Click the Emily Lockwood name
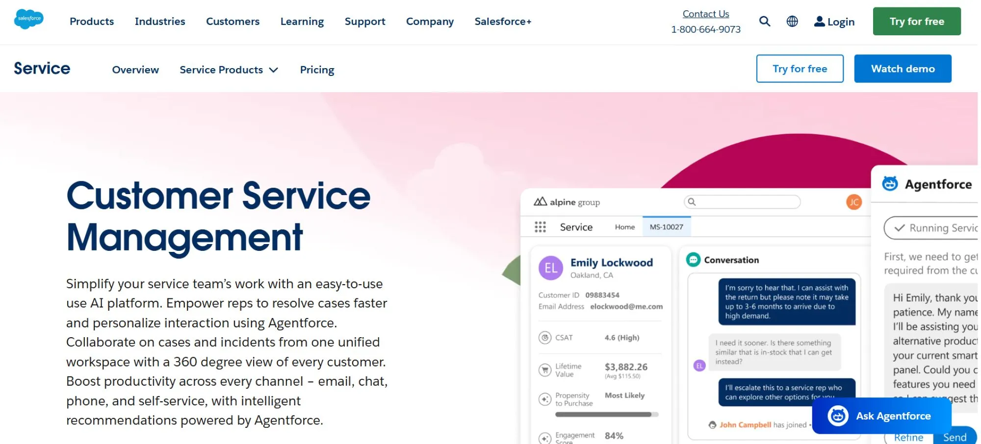 [611, 263]
